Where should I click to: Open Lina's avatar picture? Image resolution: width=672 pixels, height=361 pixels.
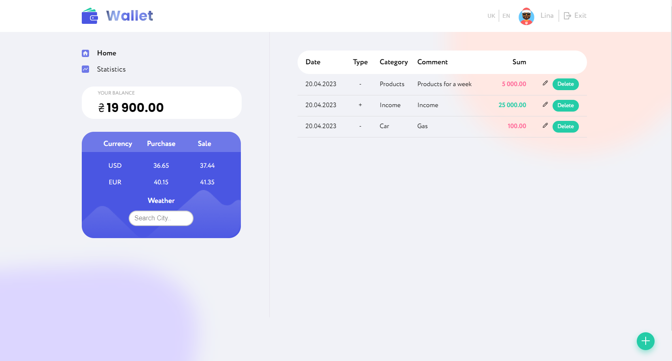pos(526,16)
